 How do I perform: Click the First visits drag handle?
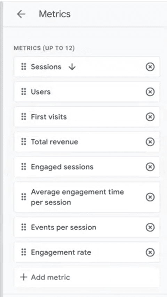24,117
